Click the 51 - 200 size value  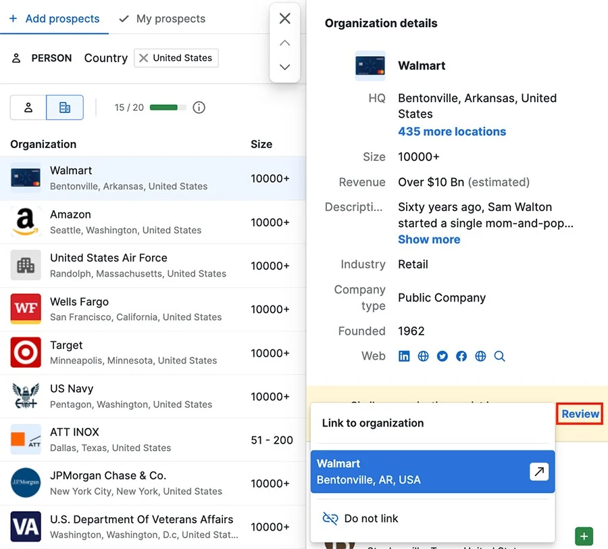tap(272, 440)
